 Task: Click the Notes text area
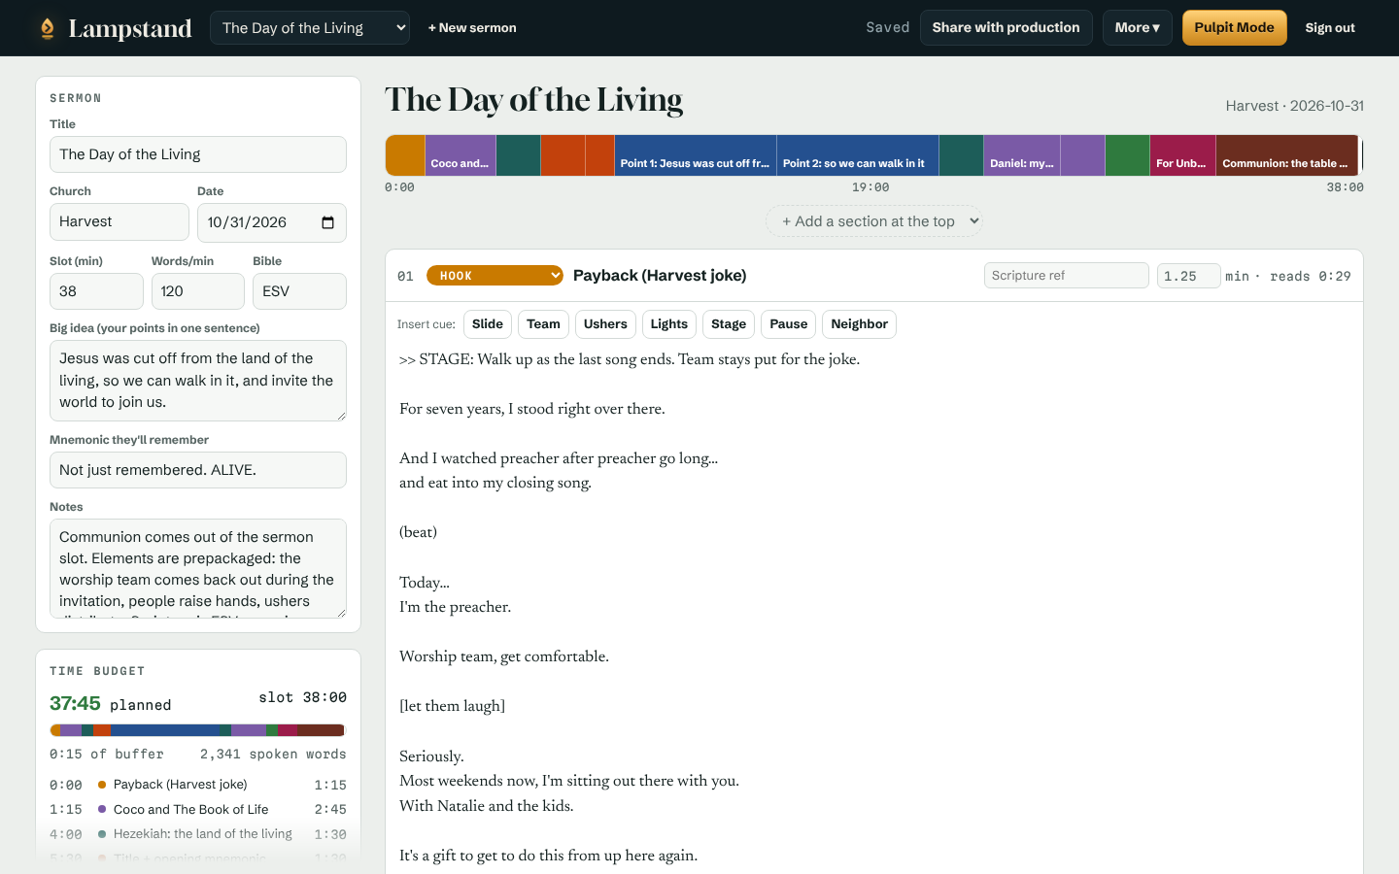pyautogui.click(x=198, y=569)
